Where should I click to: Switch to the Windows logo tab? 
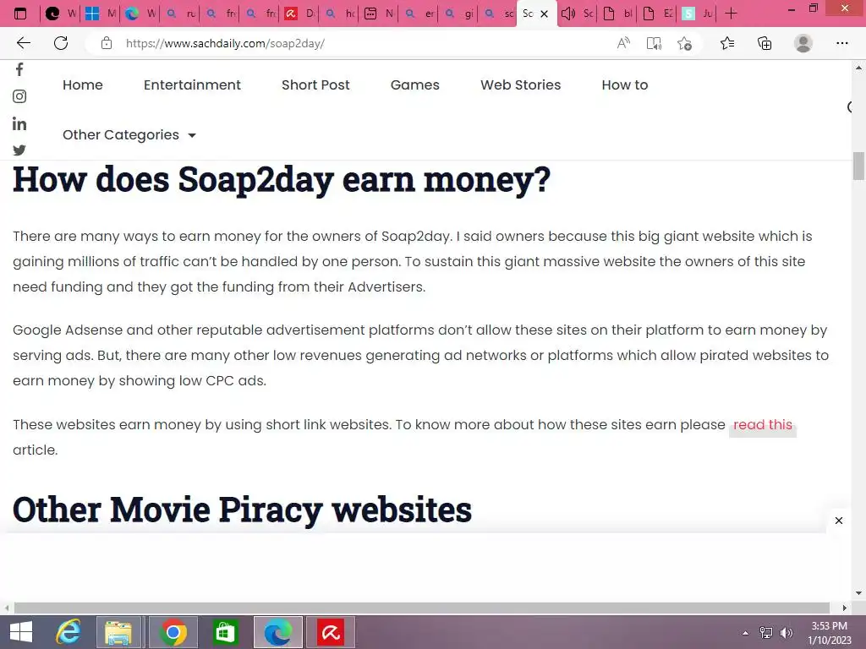101,14
